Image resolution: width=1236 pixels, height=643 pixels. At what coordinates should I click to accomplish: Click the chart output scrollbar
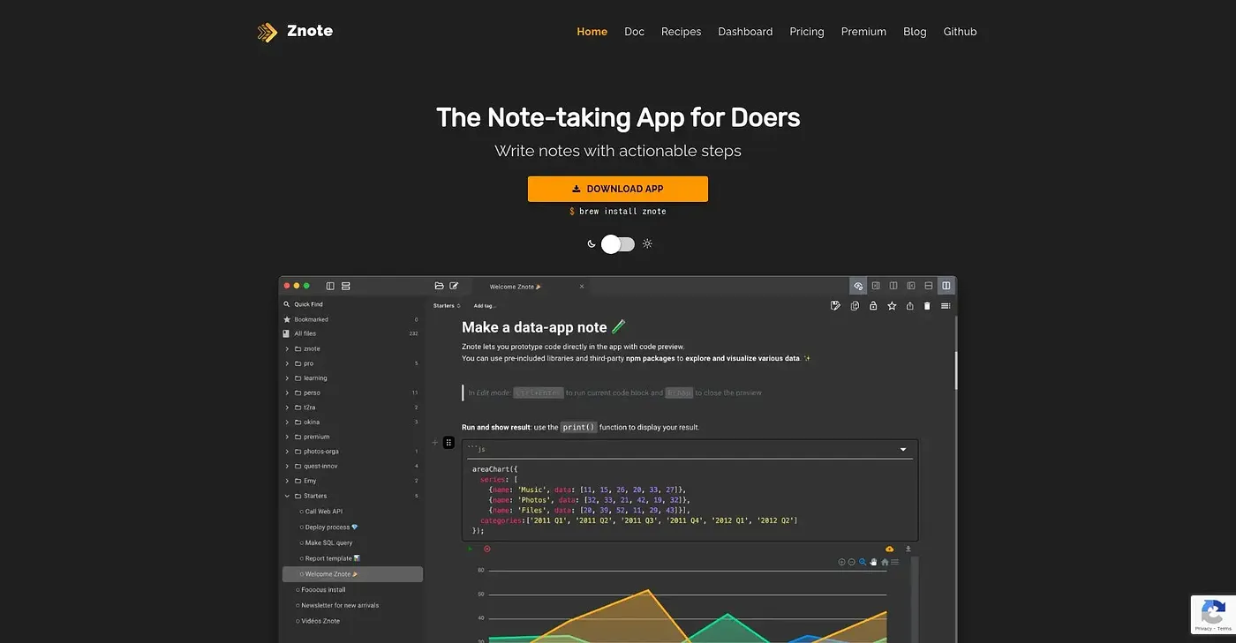[914, 598]
